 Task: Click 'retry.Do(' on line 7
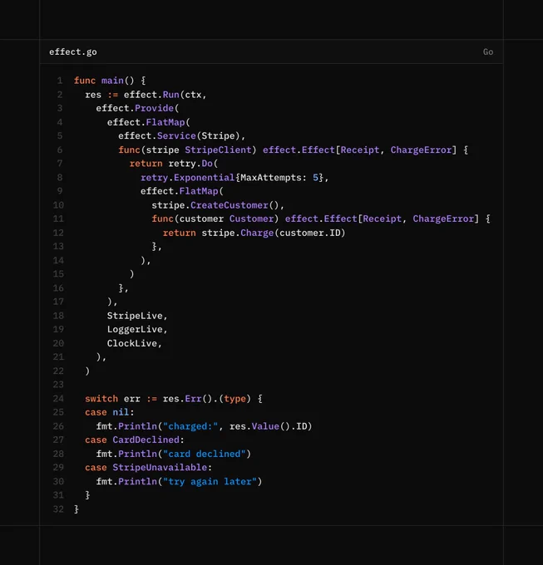[x=193, y=164]
